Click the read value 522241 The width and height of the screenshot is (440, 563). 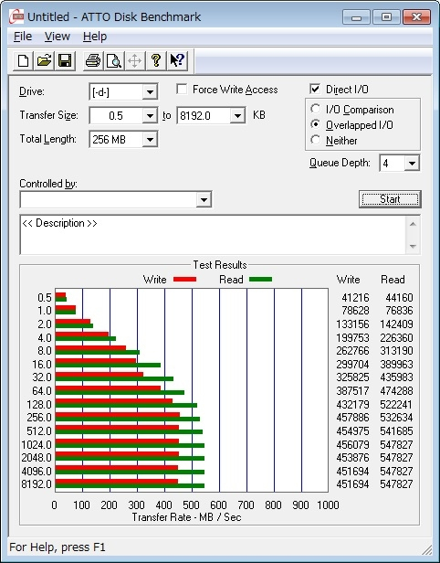click(396, 405)
